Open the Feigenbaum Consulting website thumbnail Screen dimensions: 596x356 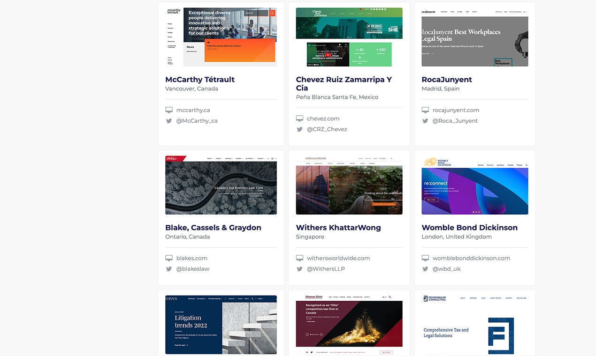tap(475, 325)
